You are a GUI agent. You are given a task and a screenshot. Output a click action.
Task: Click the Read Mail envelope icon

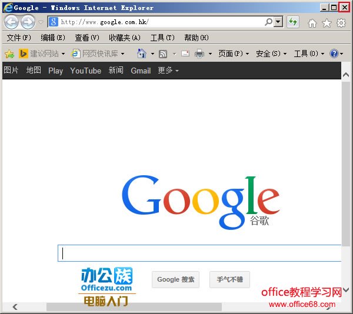pyautogui.click(x=185, y=54)
